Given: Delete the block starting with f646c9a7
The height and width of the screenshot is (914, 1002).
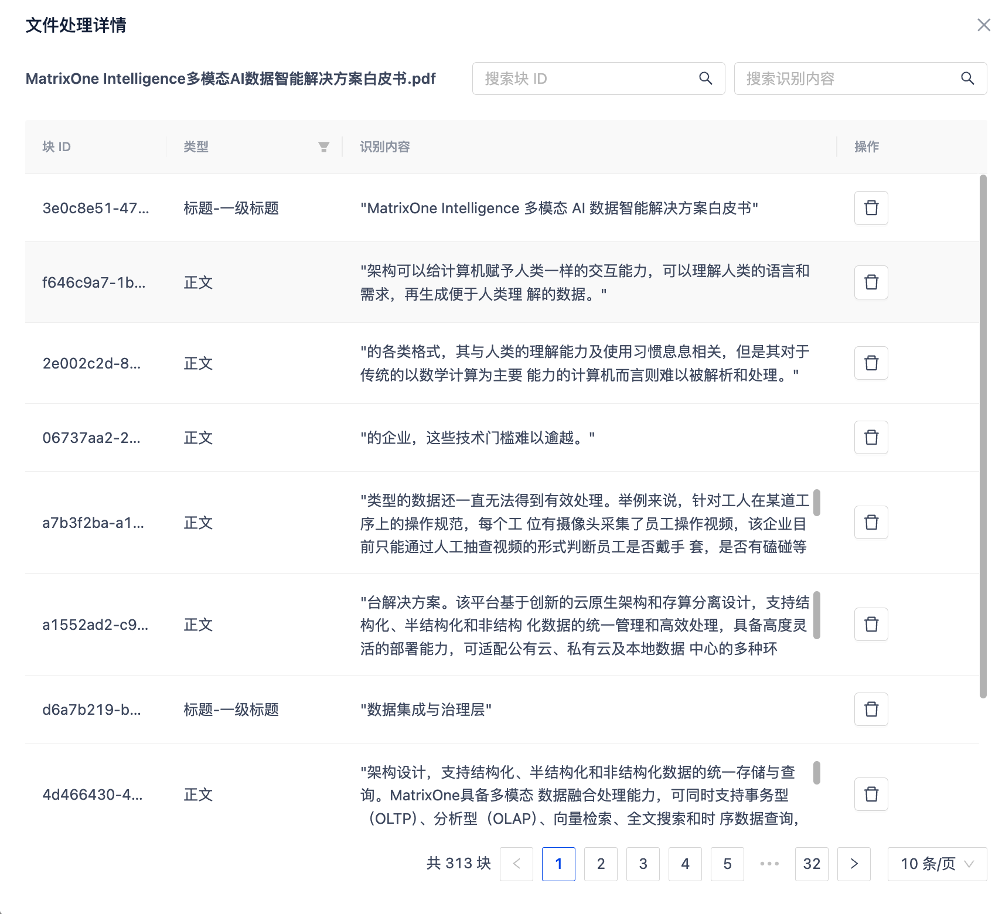Looking at the screenshot, I should click(x=871, y=282).
